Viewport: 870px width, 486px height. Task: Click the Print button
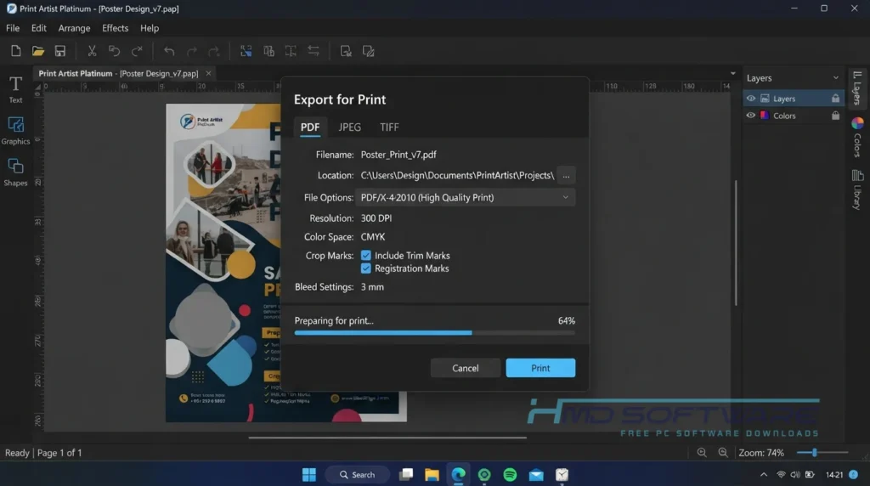(540, 368)
